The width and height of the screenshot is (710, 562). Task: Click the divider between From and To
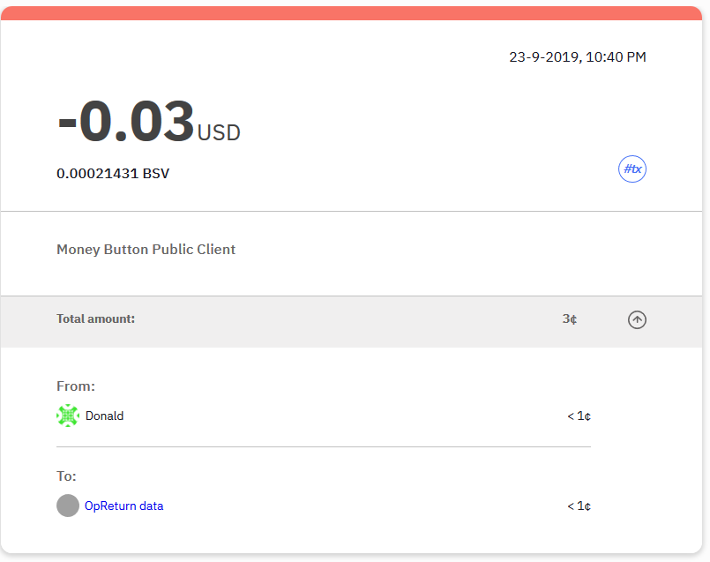pyautogui.click(x=324, y=447)
